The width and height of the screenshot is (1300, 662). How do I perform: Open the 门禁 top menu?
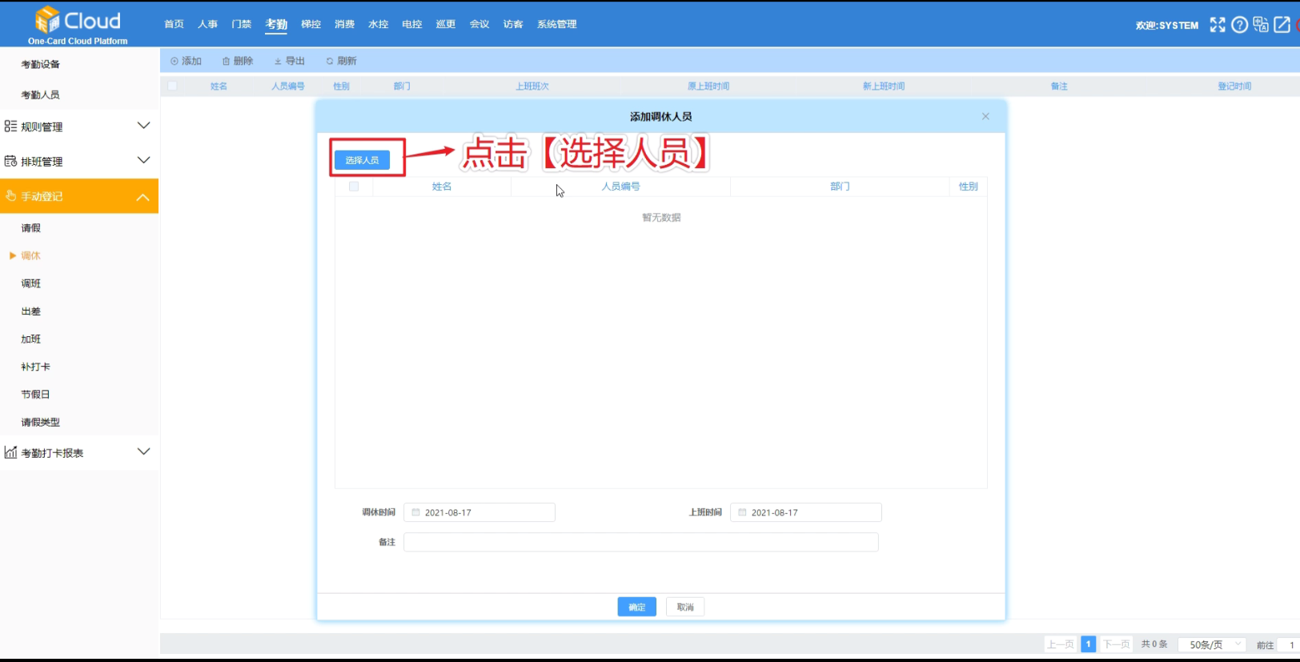(241, 24)
